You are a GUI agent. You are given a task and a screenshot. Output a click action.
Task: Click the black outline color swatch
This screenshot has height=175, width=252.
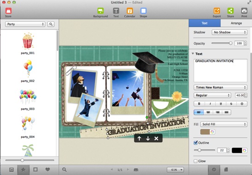click(x=237, y=151)
